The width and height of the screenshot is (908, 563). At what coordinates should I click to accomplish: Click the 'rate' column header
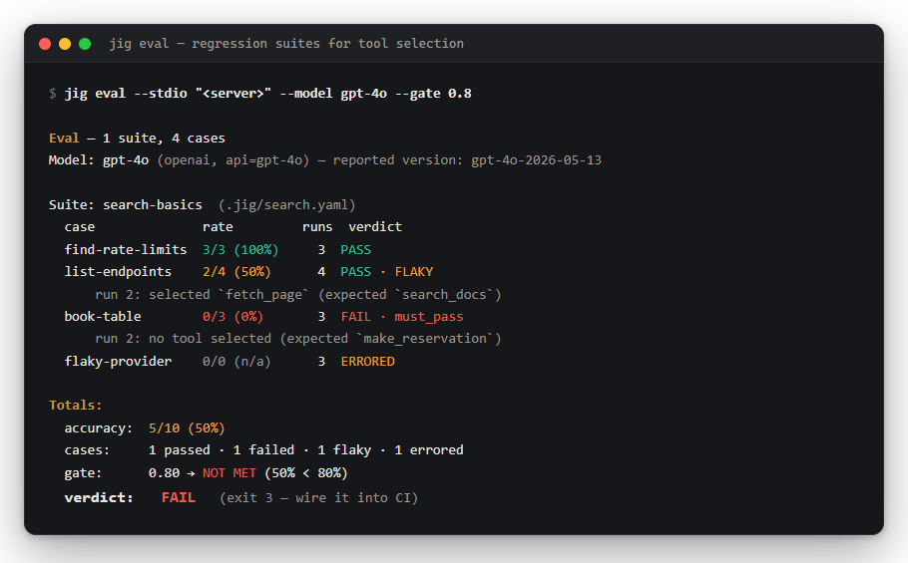tap(218, 227)
